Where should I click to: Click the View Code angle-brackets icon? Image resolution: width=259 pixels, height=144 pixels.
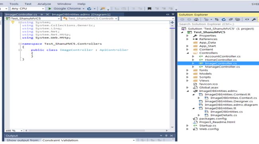tap(247, 19)
